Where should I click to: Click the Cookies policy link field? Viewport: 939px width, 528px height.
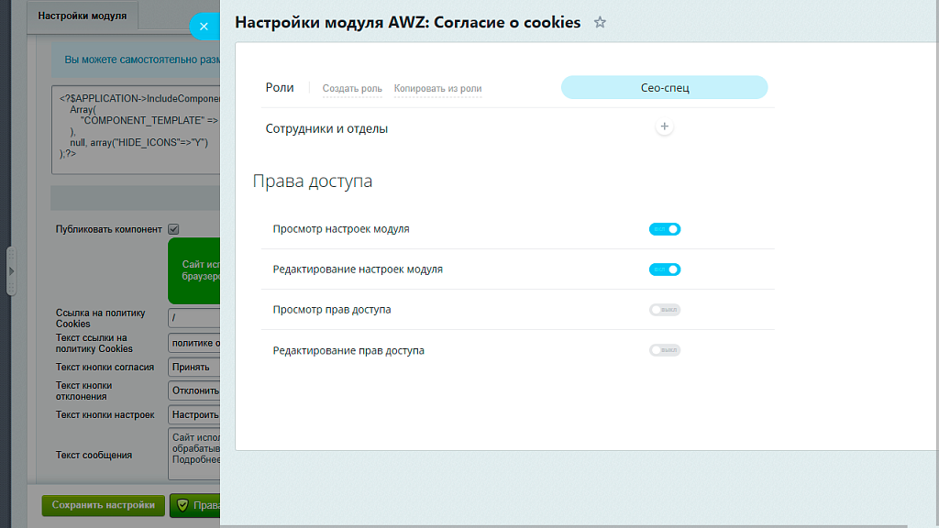pyautogui.click(x=194, y=317)
